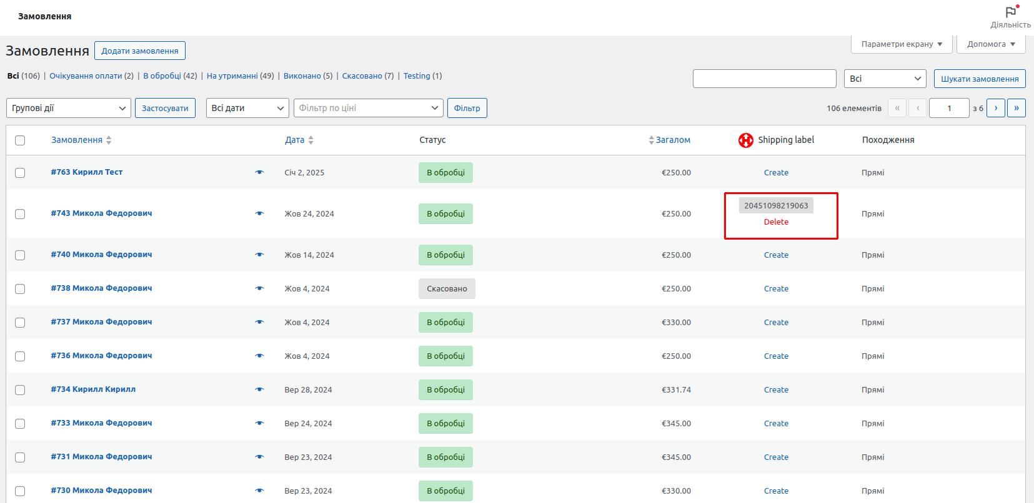Screen dimensions: 1034x503
Task: Preview order #743 with eye icon
Action: tap(260, 213)
